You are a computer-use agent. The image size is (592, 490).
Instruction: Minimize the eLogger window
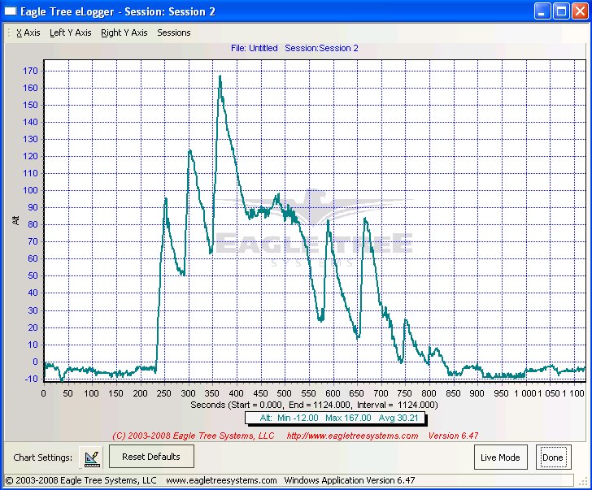pyautogui.click(x=542, y=11)
